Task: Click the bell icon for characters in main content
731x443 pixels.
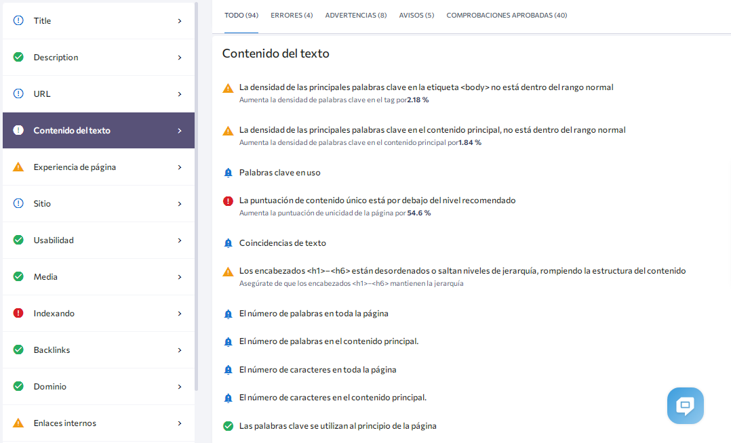Action: pyautogui.click(x=228, y=398)
